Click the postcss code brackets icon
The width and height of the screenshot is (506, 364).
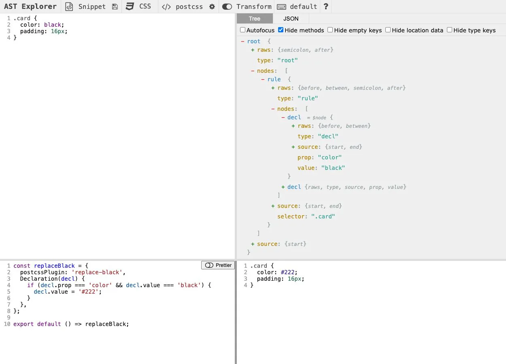(x=166, y=6)
